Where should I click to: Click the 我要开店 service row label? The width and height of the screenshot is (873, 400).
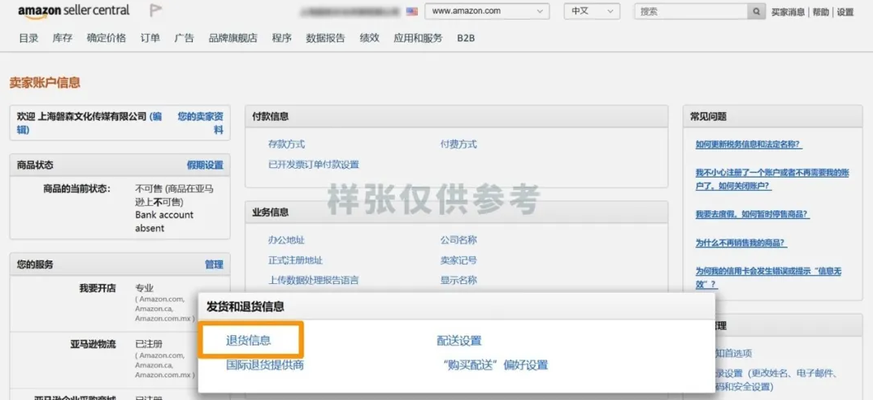click(98, 288)
